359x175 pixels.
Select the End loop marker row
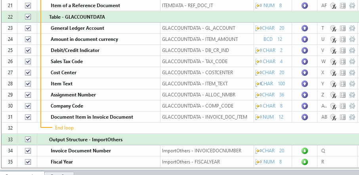(64, 128)
